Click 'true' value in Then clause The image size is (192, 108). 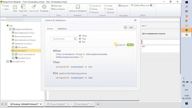point(90,67)
